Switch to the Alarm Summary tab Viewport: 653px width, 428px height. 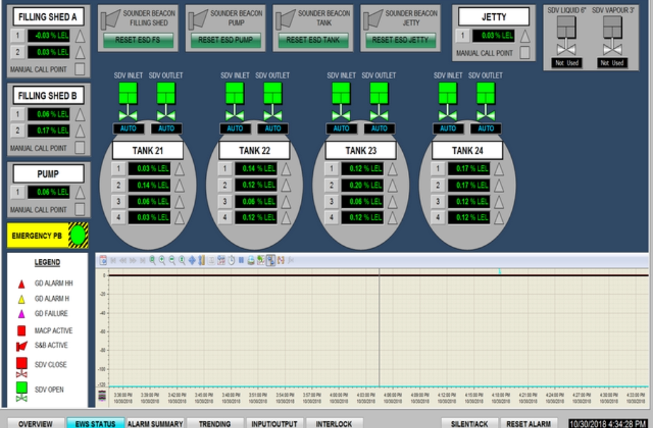pyautogui.click(x=155, y=424)
